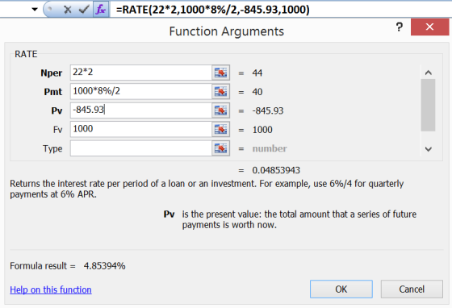Image resolution: width=452 pixels, height=308 pixels.
Task: Click the OK button
Action: [341, 289]
